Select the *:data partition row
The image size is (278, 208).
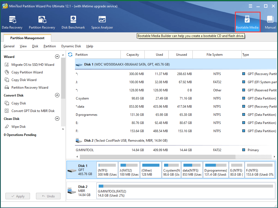click(176, 107)
